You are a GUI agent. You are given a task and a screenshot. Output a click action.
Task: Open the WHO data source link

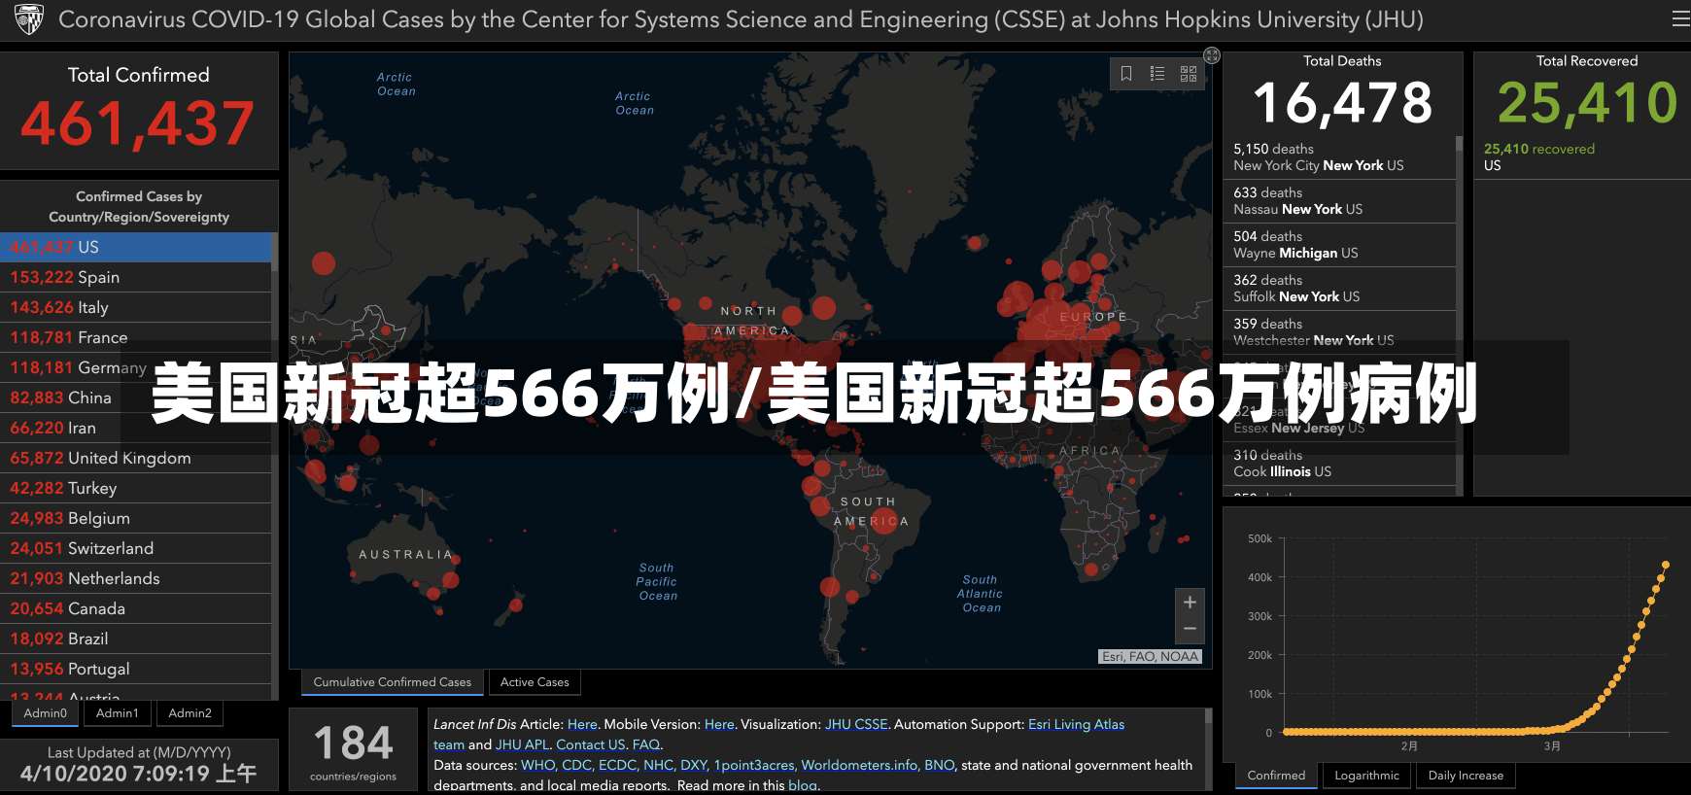pyautogui.click(x=537, y=765)
